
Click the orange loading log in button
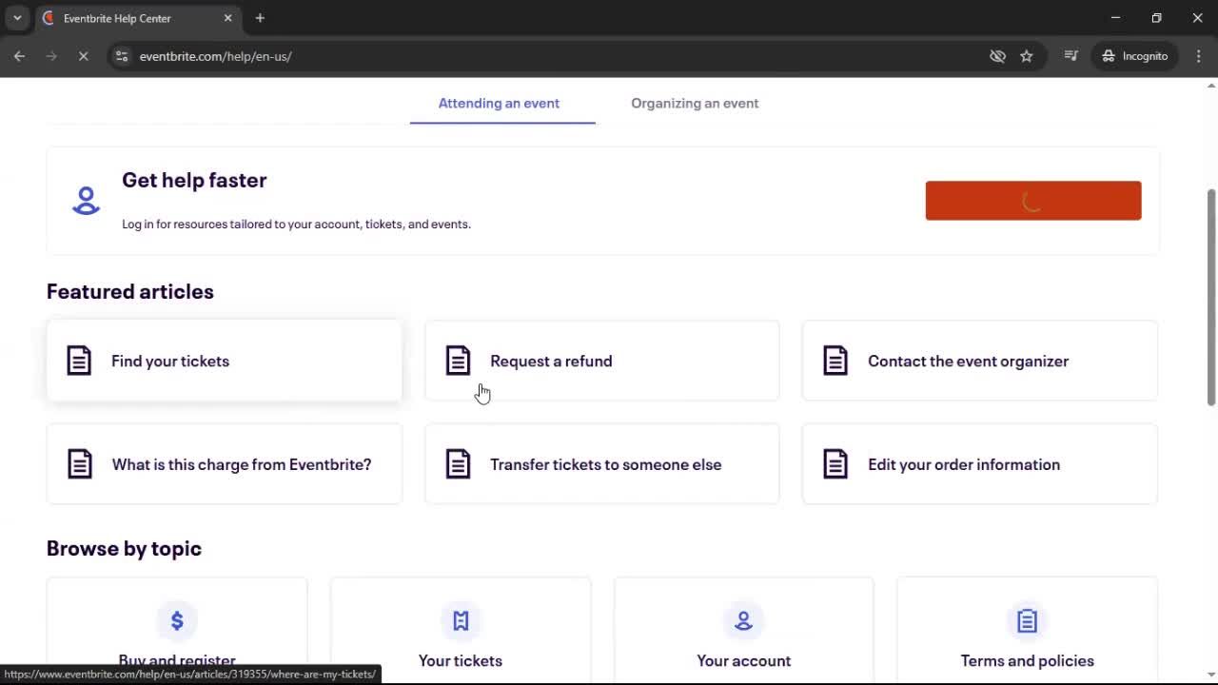(1033, 201)
